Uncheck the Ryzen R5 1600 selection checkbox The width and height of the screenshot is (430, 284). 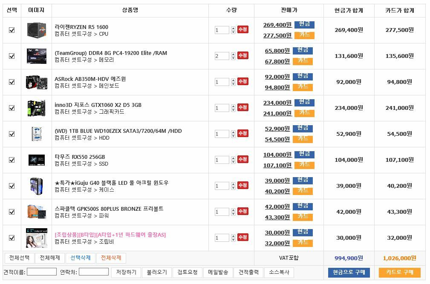(x=12, y=30)
